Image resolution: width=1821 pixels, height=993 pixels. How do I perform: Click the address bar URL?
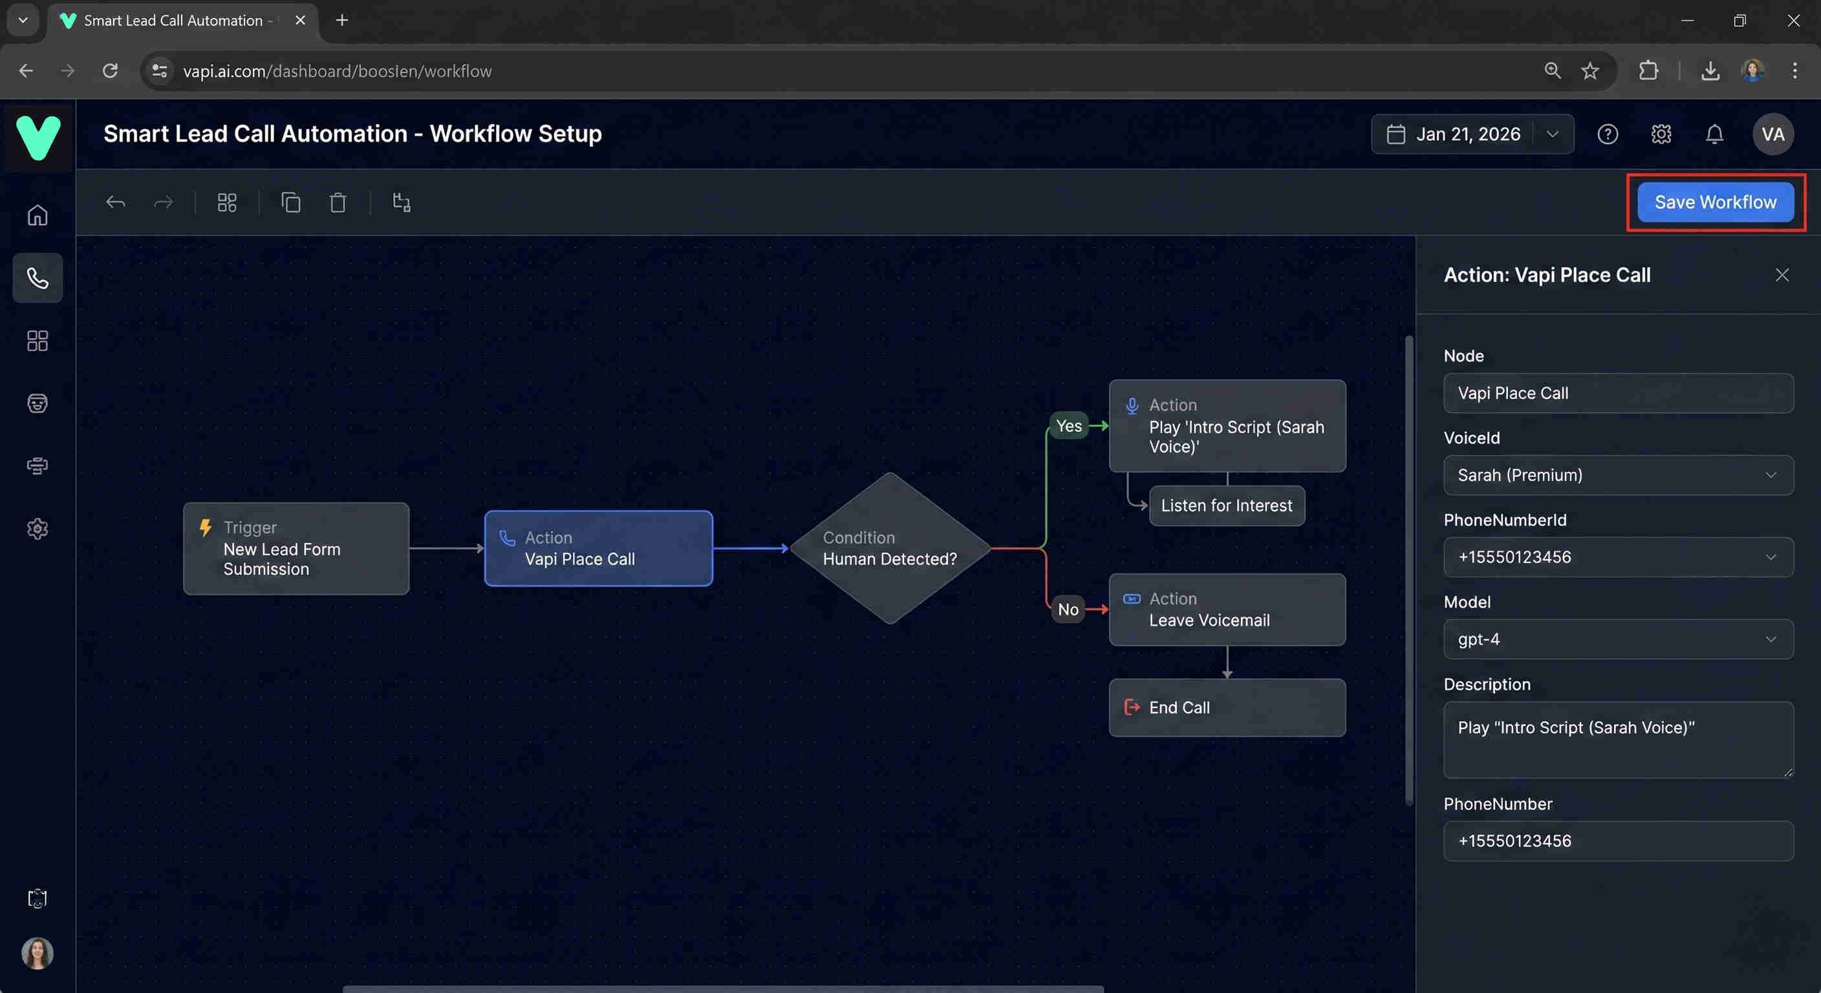337,71
